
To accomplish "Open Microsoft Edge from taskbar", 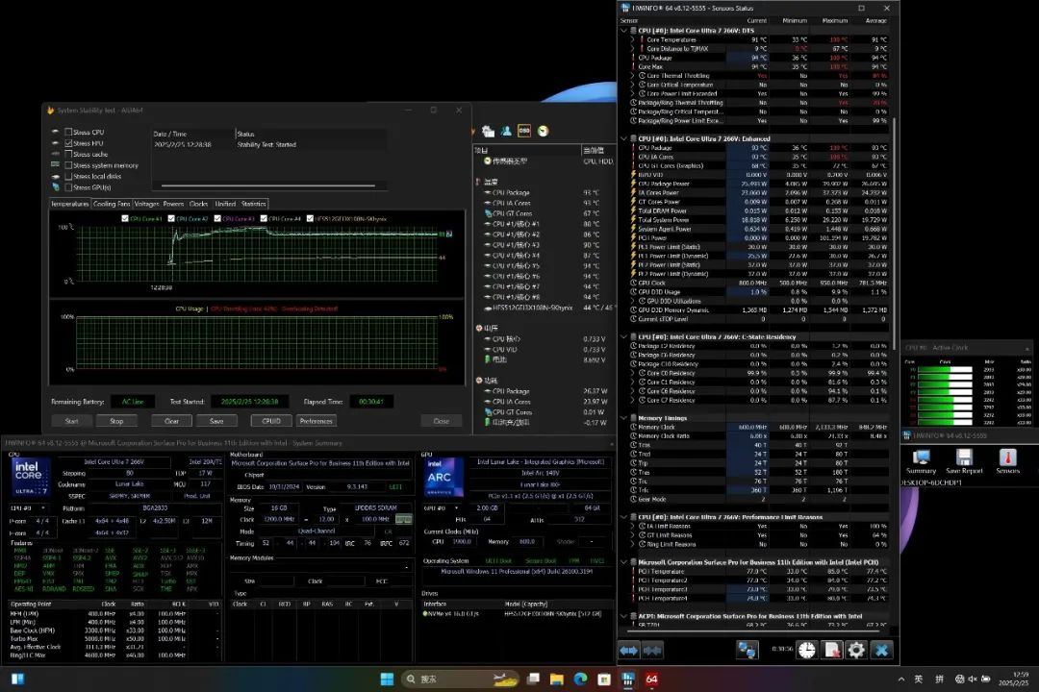I will 580,679.
